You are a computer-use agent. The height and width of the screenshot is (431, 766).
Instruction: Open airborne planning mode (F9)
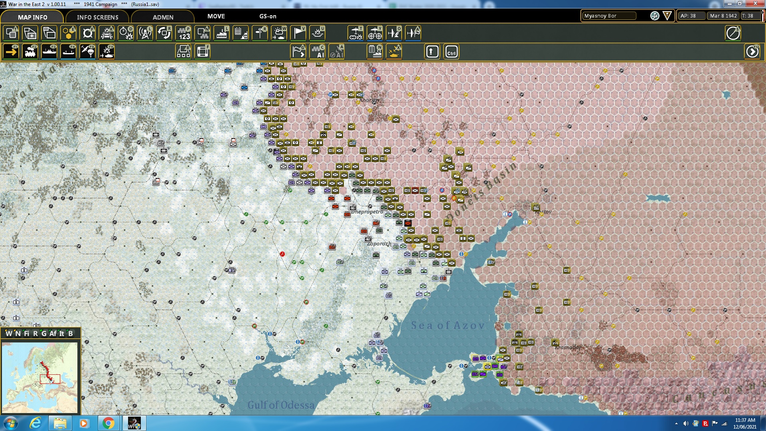(x=87, y=51)
